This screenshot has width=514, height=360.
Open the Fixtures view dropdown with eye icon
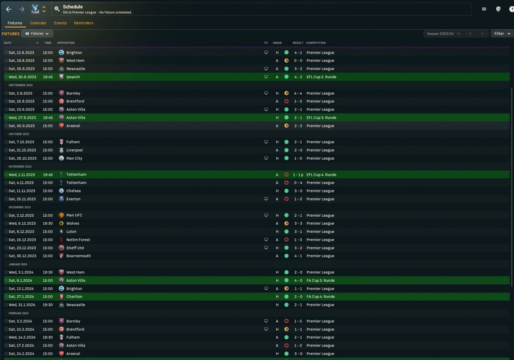pos(37,34)
